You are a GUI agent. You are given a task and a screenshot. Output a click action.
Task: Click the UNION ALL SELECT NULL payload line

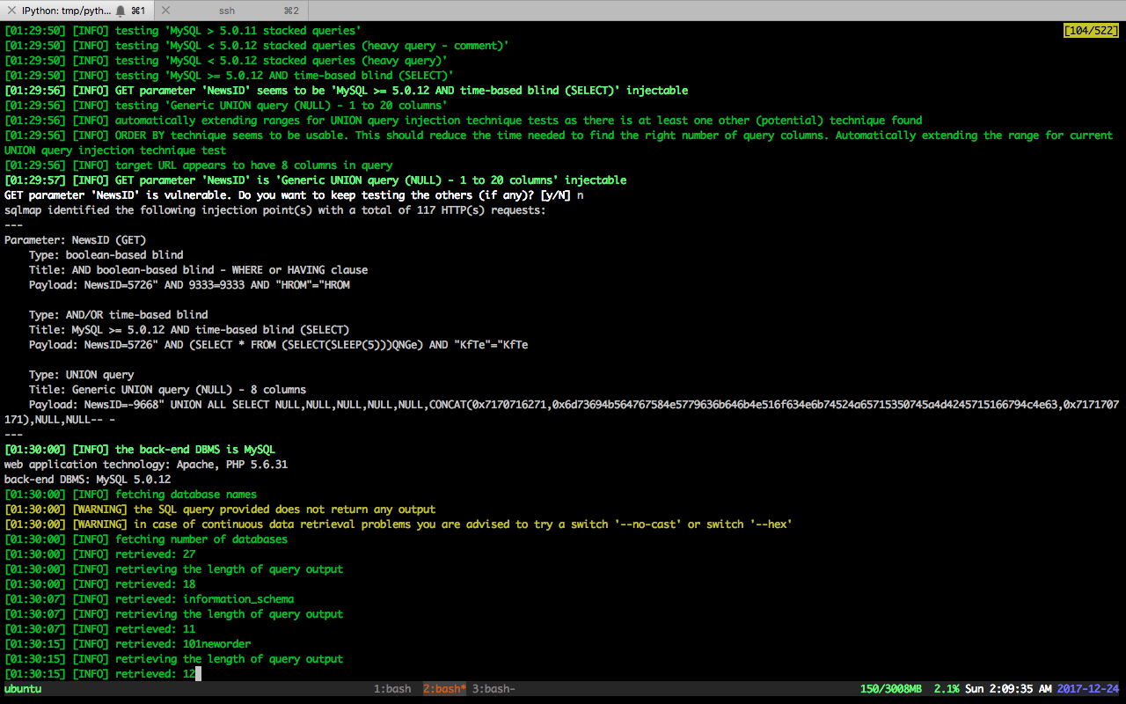[561, 412]
